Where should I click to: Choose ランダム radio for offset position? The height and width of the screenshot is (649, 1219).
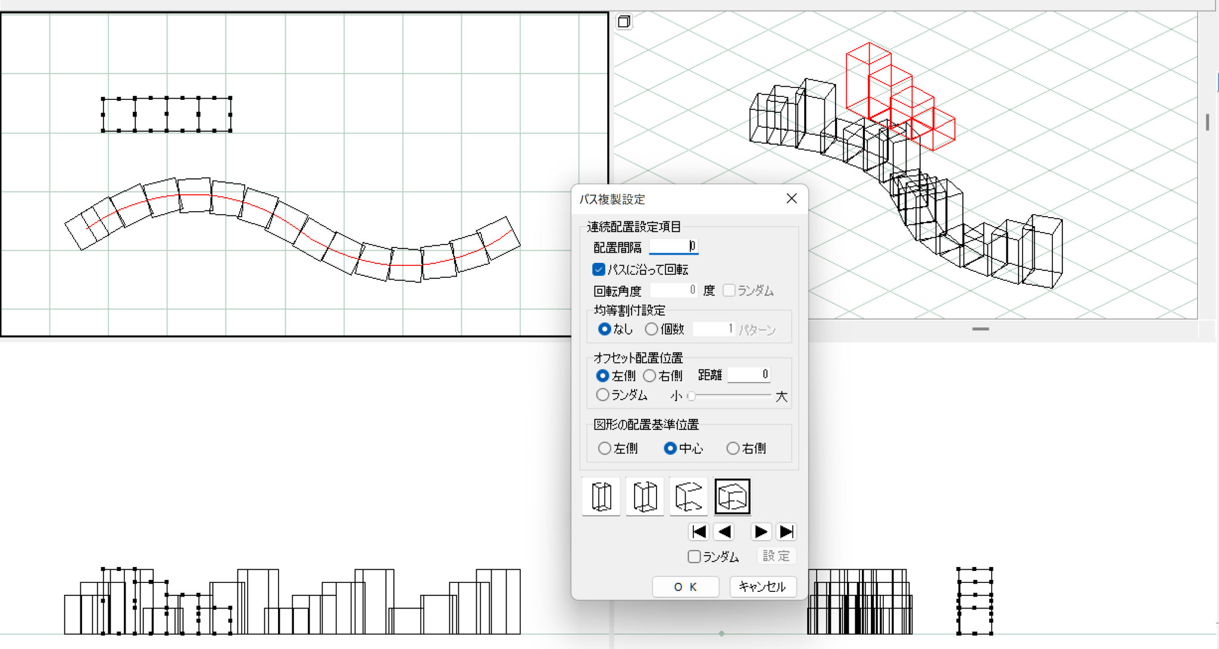pyautogui.click(x=603, y=395)
